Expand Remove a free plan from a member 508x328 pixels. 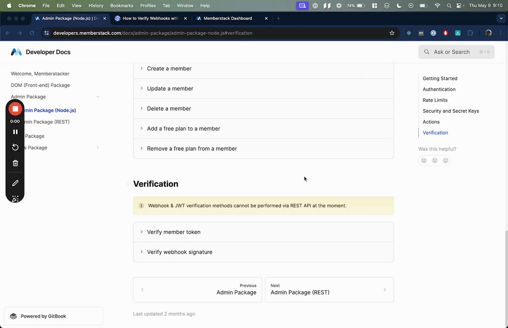coord(264,149)
